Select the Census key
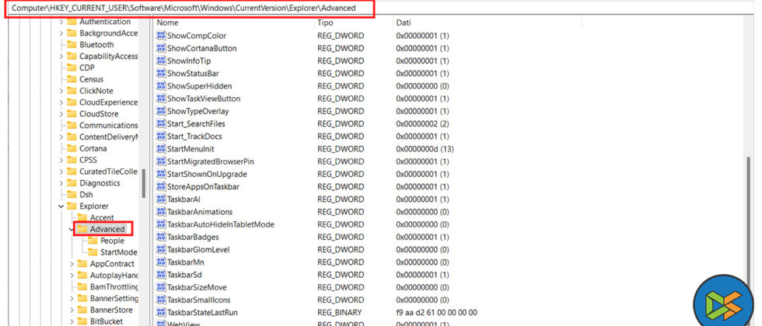 (92, 79)
